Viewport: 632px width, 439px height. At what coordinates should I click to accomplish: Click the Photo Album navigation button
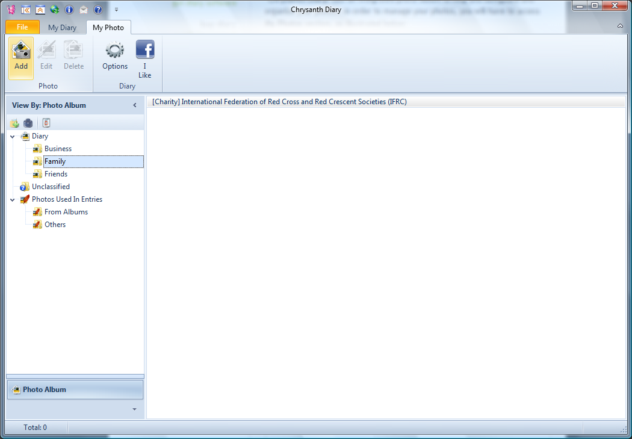tap(75, 390)
